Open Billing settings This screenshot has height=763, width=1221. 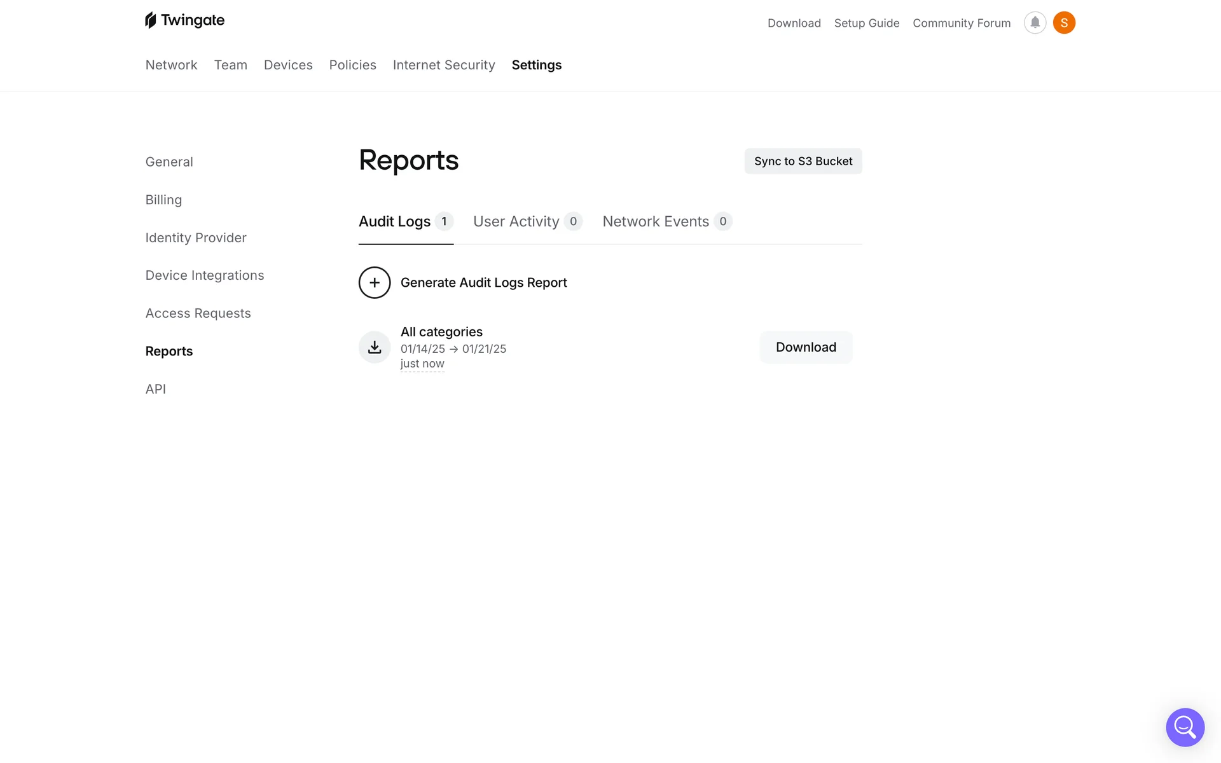[x=163, y=200]
